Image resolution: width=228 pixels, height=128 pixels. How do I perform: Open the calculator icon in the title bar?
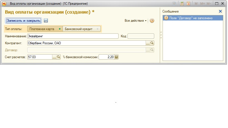pos(182,4)
